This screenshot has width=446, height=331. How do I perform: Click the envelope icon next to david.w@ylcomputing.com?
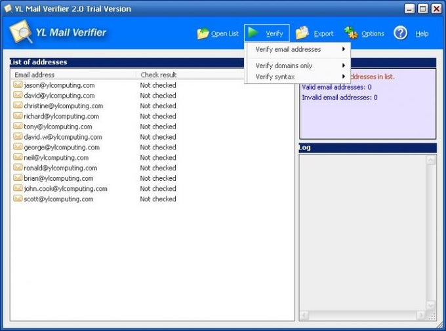point(18,136)
